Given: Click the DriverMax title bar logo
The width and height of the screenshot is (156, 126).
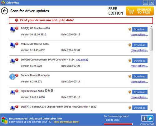Looking at the screenshot, I should tap(3, 3).
